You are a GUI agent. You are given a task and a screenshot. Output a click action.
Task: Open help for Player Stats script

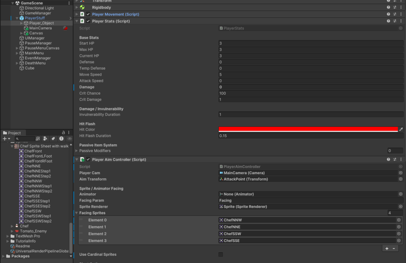389,21
